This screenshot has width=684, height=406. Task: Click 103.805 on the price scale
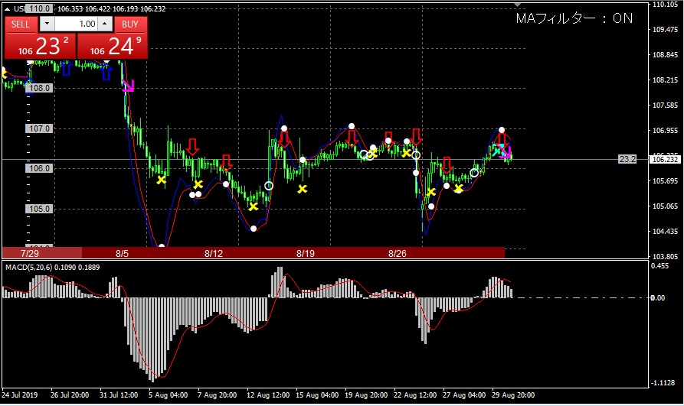pos(666,257)
